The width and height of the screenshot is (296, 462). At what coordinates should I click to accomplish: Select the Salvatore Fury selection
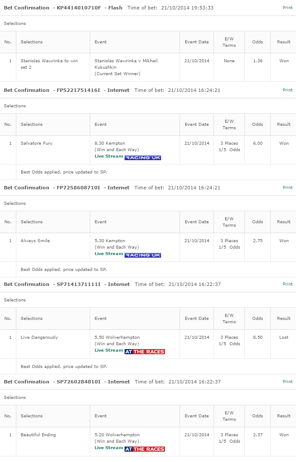pyautogui.click(x=37, y=143)
